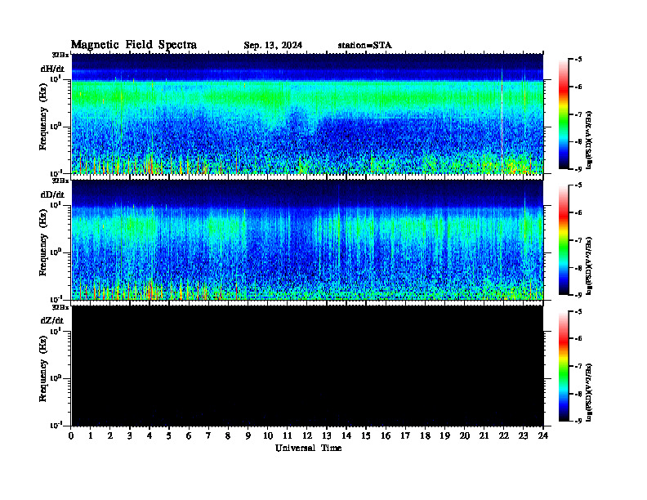Click hour 12 on the time axis
This screenshot has width=647, height=500.
[x=307, y=435]
